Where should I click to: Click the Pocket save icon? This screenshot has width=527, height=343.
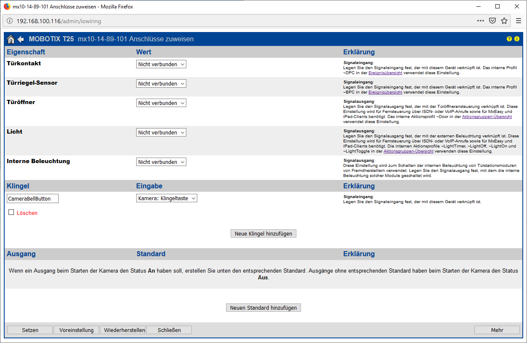pyautogui.click(x=492, y=21)
